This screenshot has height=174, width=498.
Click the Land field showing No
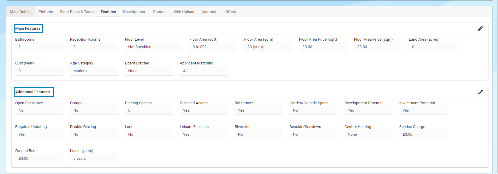point(149,135)
